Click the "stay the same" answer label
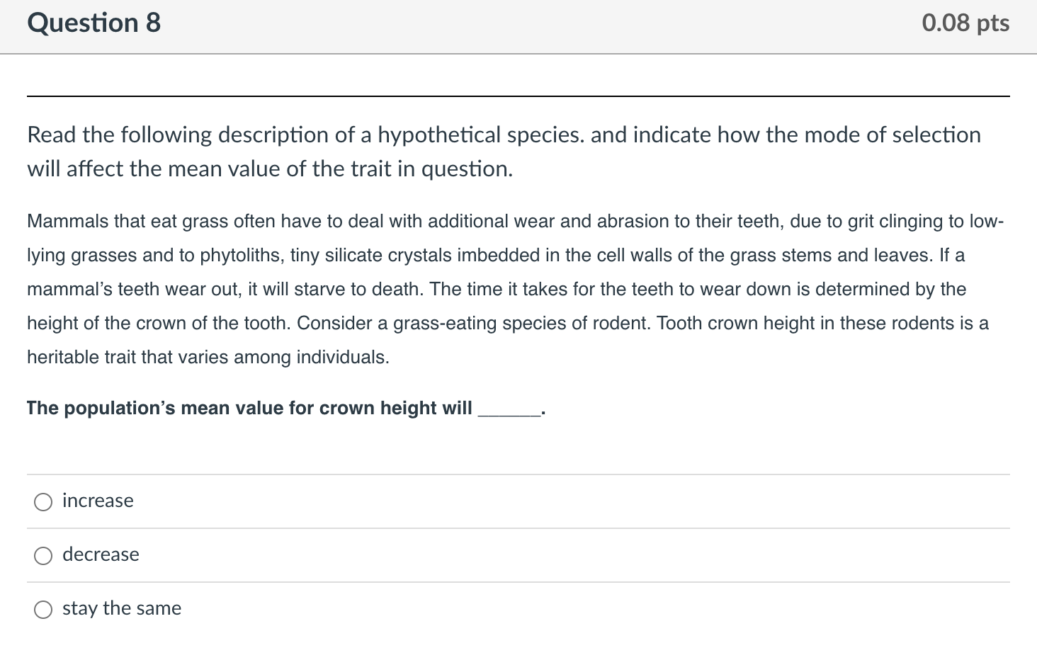 [121, 608]
